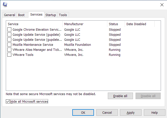
Task: Switch to the General tab
Action: click(10, 15)
